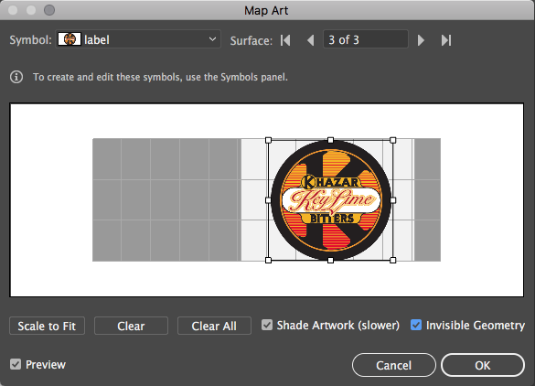Viewport: 535px width, 386px height.
Task: Click the info icon beside the hint
Action: (x=16, y=77)
